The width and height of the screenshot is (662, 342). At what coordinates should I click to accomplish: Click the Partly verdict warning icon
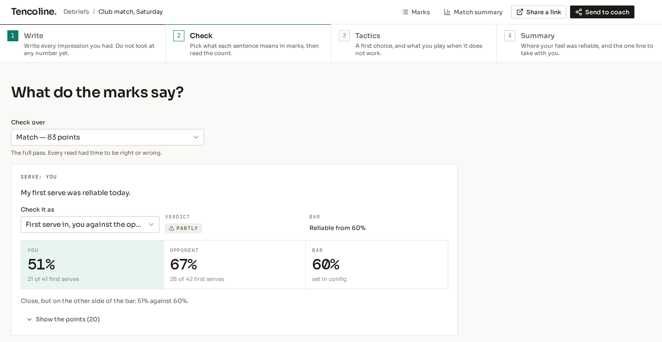pos(171,228)
